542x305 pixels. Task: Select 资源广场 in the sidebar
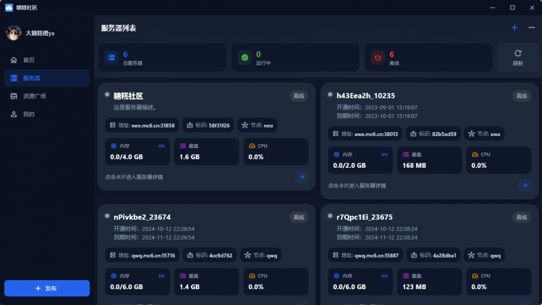47,96
